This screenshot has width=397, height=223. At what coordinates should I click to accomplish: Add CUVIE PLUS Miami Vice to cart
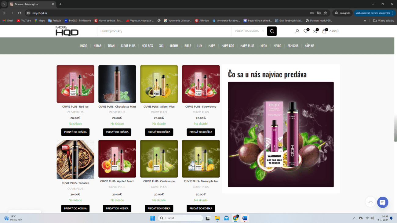pos(159,132)
